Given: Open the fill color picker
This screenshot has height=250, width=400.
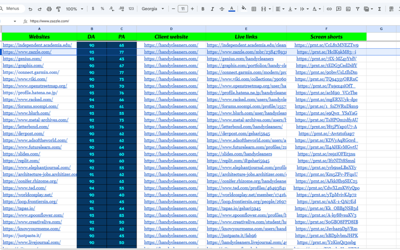Looking at the screenshot, I should point(244,9).
